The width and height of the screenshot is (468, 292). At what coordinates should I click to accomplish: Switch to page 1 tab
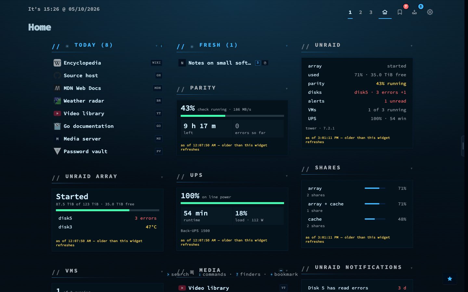point(350,12)
